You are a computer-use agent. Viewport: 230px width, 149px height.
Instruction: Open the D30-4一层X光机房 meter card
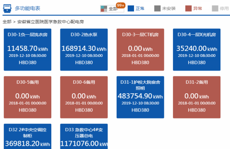(x=197, y=50)
